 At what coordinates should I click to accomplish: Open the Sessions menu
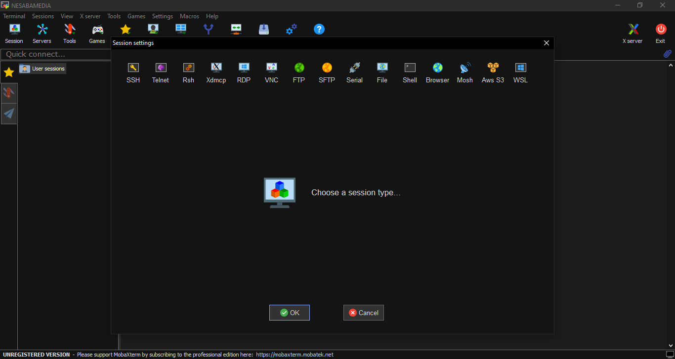[43, 16]
